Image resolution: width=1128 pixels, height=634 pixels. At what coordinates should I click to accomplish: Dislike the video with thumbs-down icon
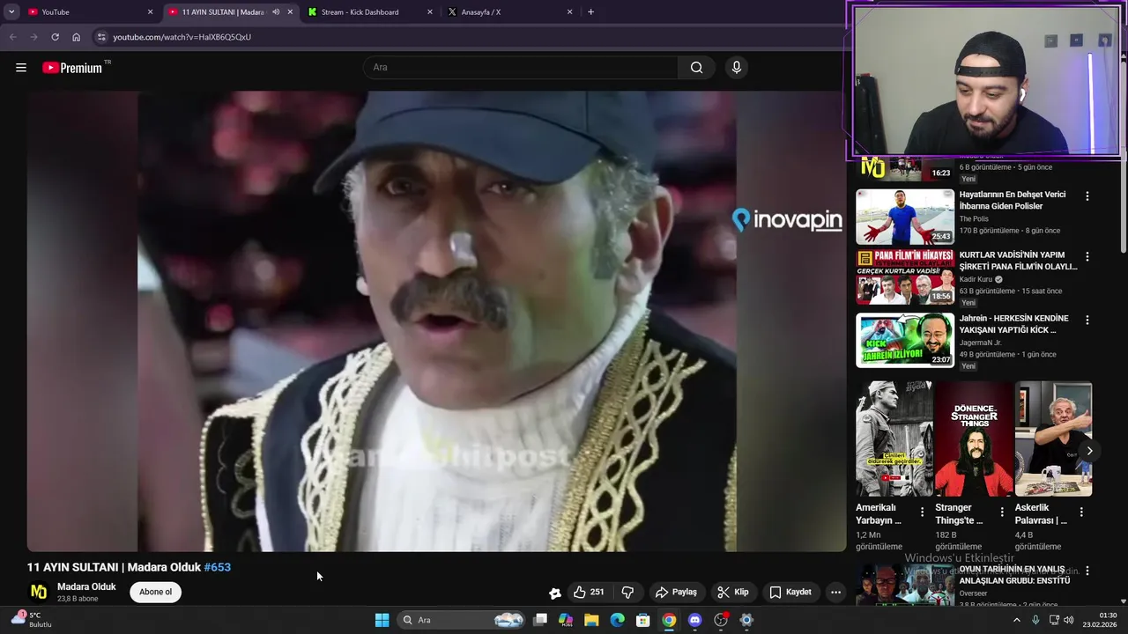[627, 593]
